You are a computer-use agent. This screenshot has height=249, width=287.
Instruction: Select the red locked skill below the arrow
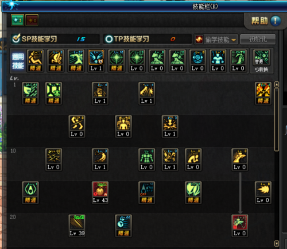240,225
